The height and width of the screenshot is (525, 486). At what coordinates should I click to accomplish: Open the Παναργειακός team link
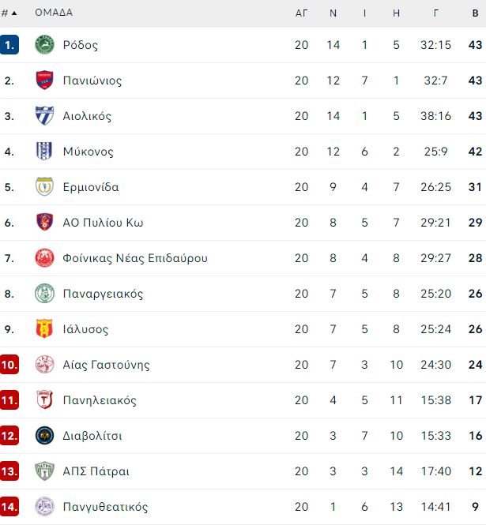pos(103,294)
